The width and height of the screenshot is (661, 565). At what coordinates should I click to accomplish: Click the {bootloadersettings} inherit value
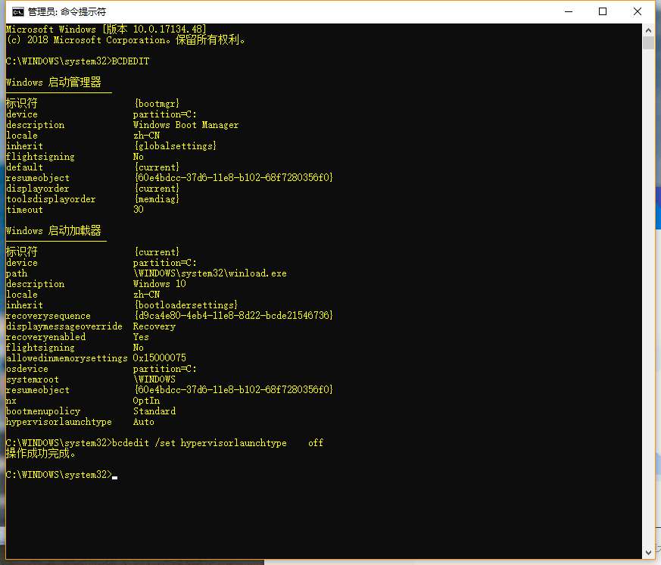186,305
